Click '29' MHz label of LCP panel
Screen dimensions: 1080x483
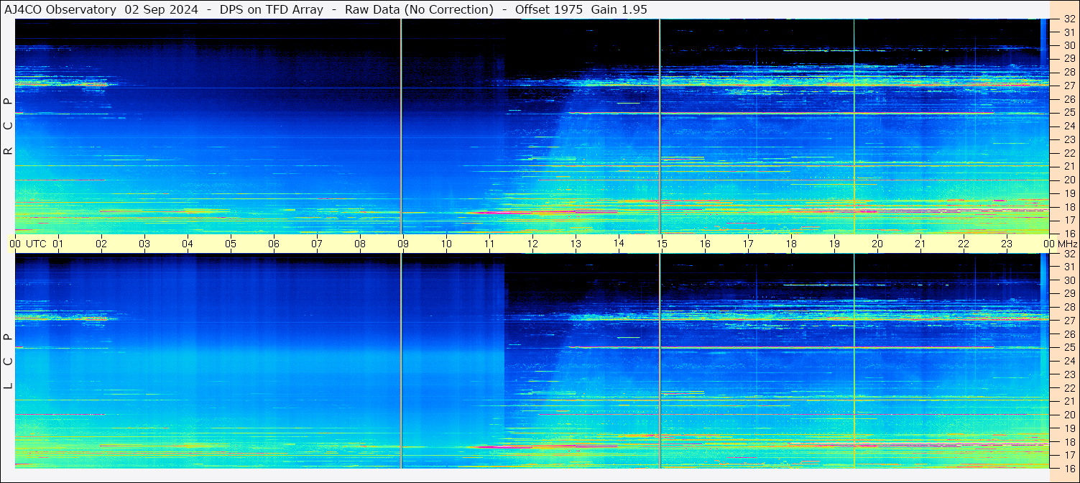coord(1069,293)
